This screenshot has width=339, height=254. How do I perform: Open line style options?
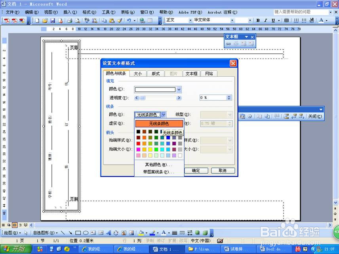[175, 233]
